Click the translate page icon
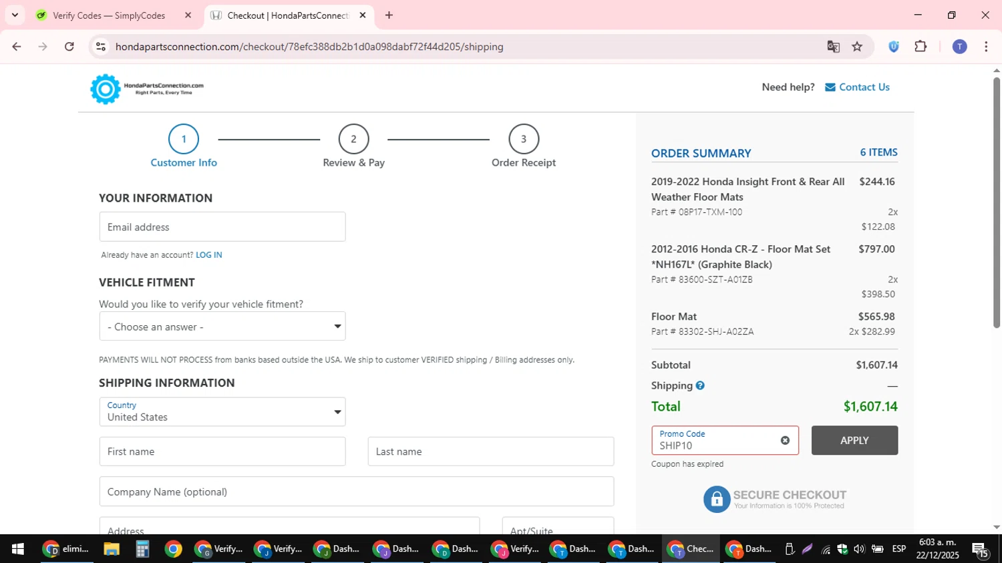The width and height of the screenshot is (1002, 563). click(x=833, y=47)
